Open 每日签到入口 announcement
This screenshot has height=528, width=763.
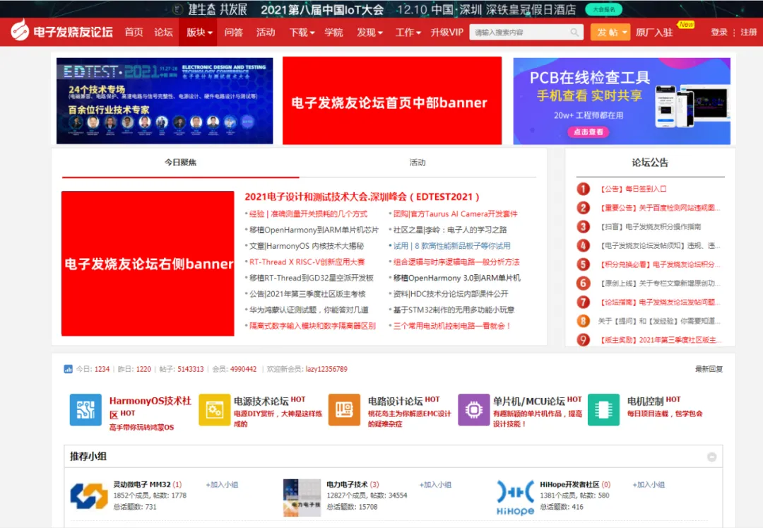point(632,189)
